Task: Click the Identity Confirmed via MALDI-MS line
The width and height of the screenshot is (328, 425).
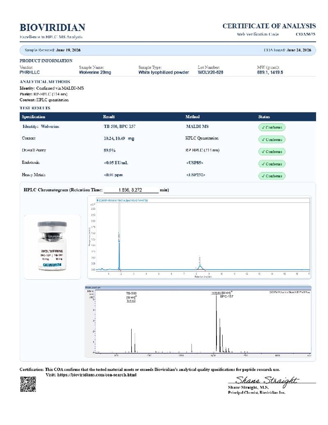Action: [x=52, y=88]
